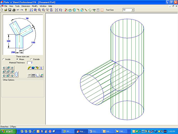Click the blue info 'i' icon

click(x=41, y=68)
